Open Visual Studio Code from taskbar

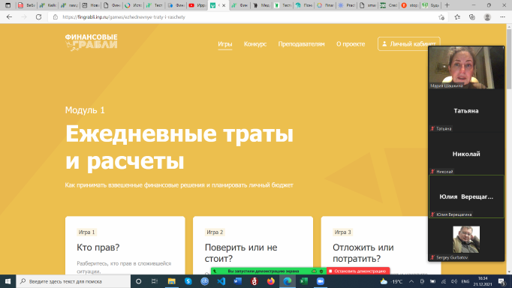pyautogui.click(x=221, y=281)
